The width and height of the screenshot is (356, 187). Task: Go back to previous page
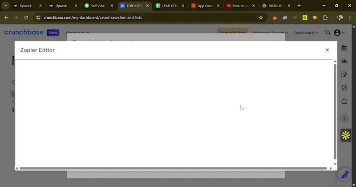coord(6,17)
